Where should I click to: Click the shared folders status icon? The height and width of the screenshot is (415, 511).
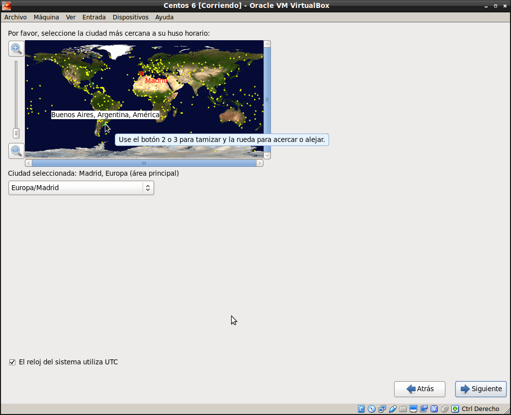pos(403,409)
